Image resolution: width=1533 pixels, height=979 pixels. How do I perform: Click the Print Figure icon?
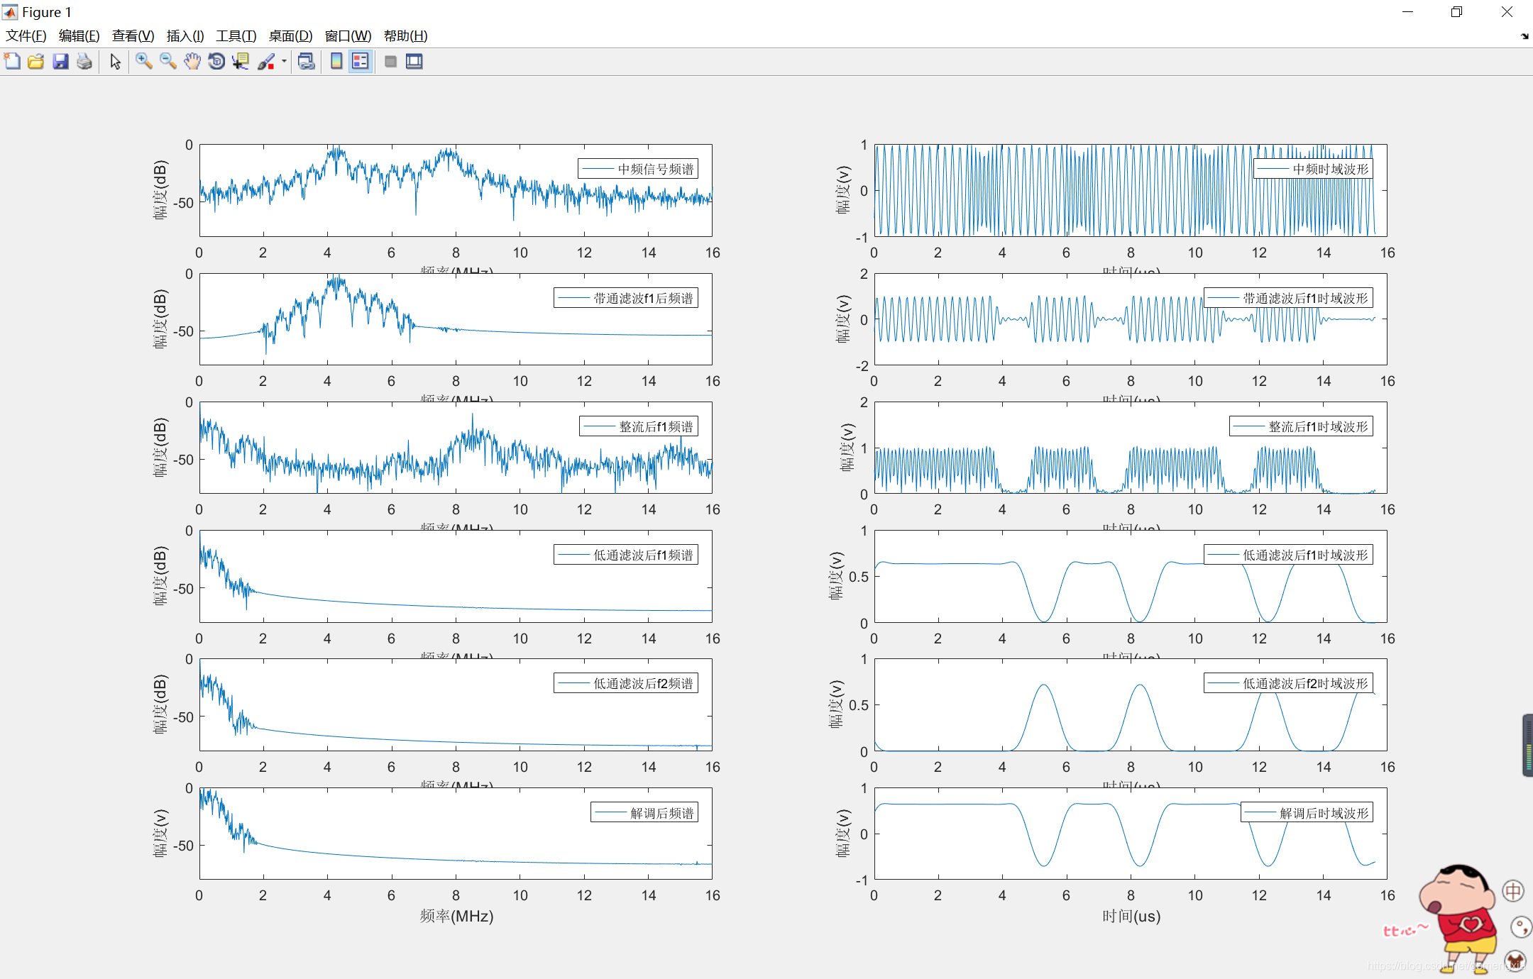pos(84,62)
